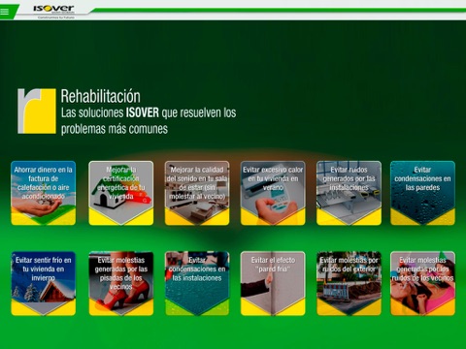Click the 'Construimos tu Futuro' tagline
The width and height of the screenshot is (466, 349).
56,17
